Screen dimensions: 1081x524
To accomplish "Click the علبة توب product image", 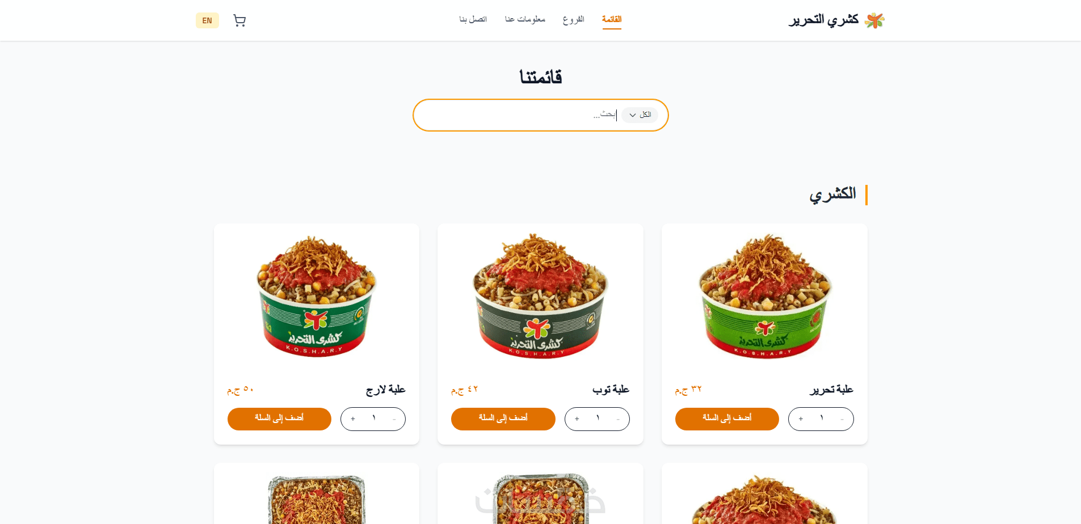I will point(540,296).
